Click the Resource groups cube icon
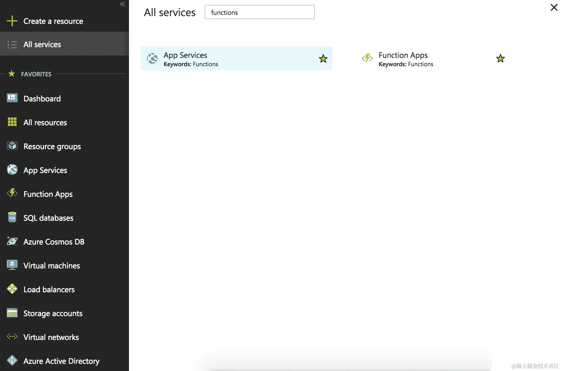561x371 pixels. click(12, 146)
